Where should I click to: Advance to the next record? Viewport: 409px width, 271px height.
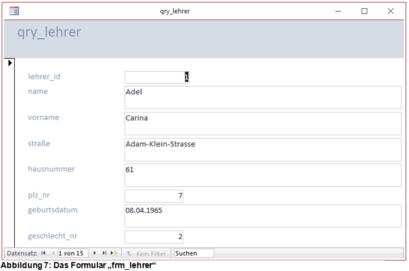[x=94, y=253]
